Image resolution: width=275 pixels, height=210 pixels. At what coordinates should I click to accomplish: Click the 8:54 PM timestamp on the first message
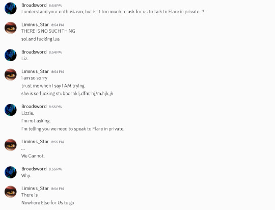coord(55,6)
